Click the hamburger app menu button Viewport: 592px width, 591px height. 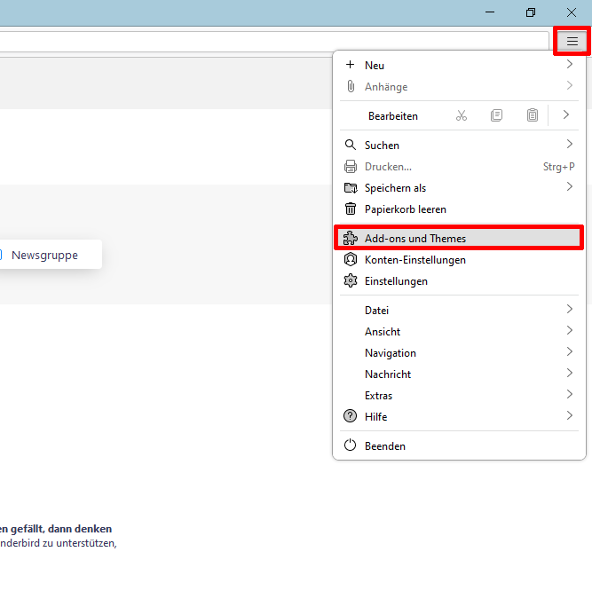(x=572, y=41)
